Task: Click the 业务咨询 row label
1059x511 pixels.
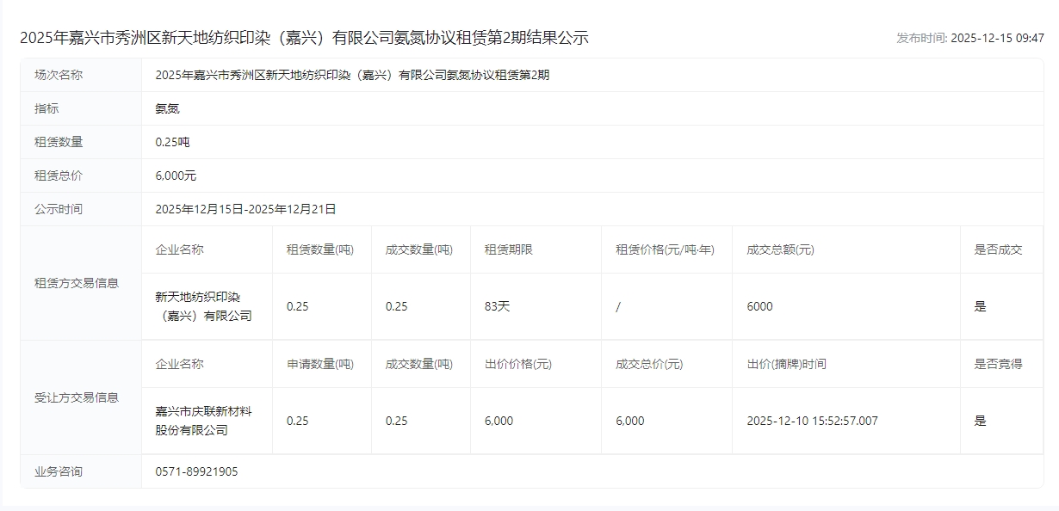Action: pyautogui.click(x=59, y=471)
